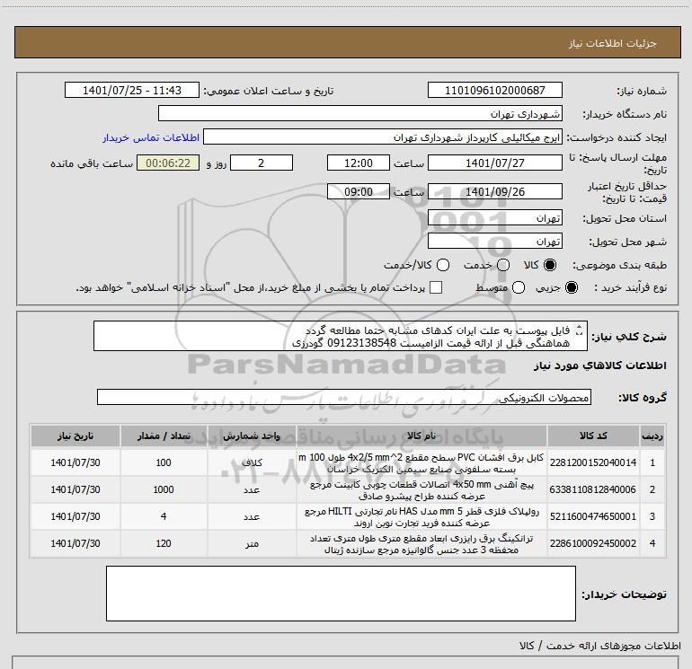
Task: Click the تاریخ نیاز column header
Action: [x=75, y=436]
